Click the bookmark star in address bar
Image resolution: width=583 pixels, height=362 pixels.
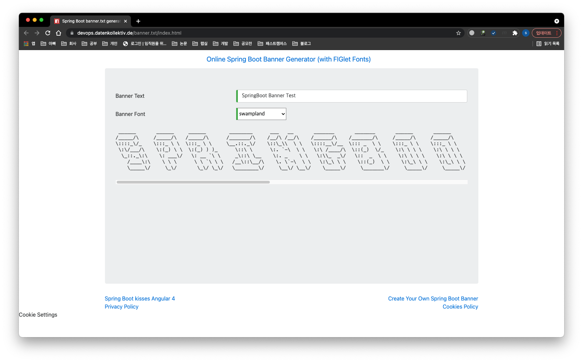click(459, 33)
